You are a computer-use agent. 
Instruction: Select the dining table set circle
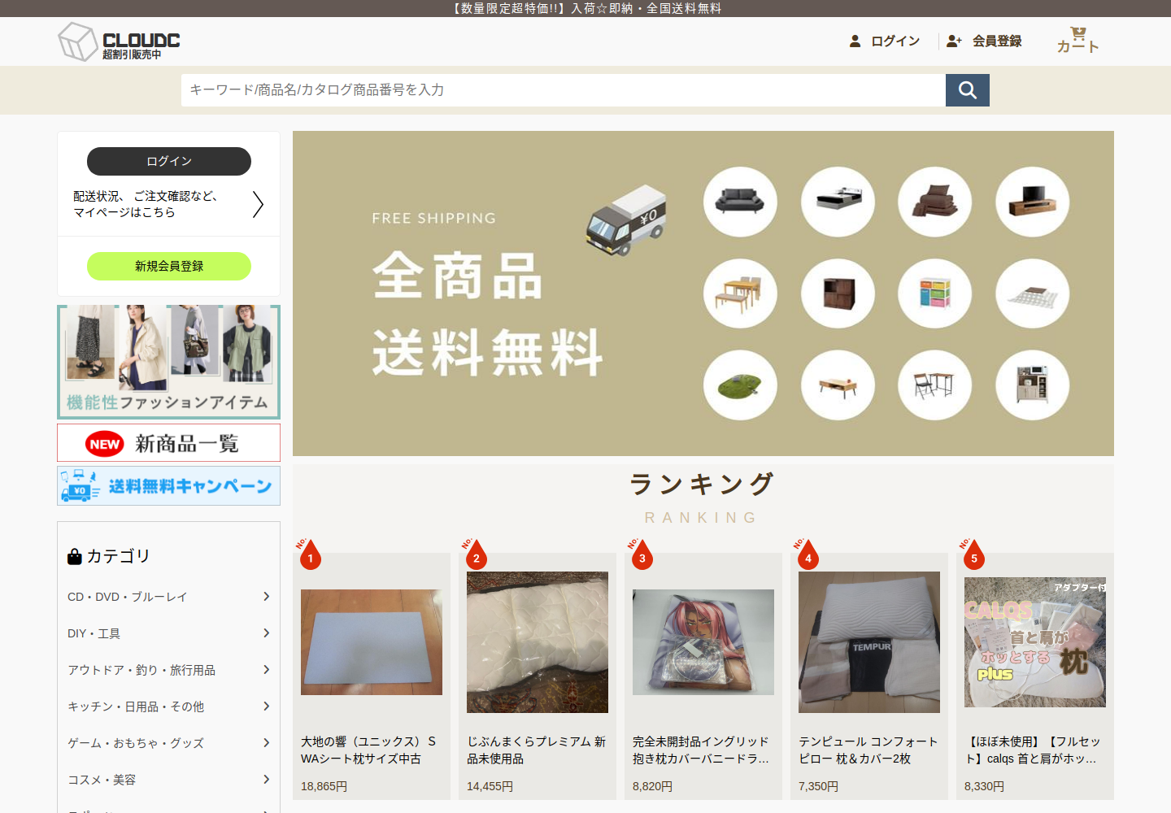(740, 293)
